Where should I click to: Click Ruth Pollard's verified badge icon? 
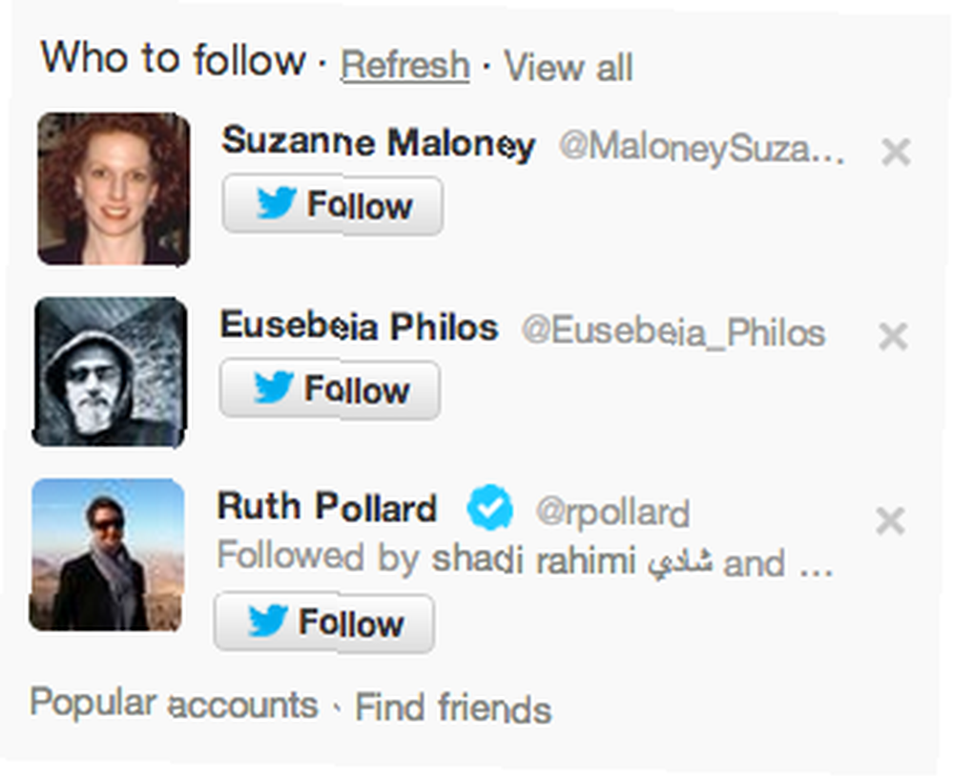[489, 507]
